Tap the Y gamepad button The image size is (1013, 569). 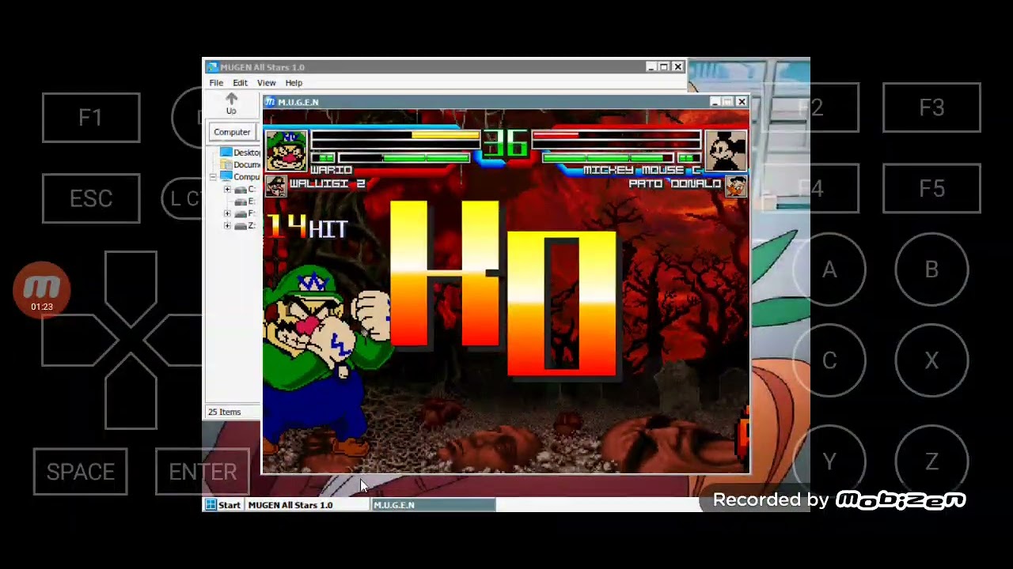(x=829, y=462)
